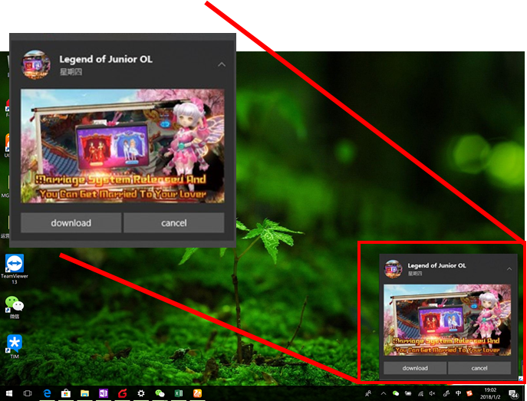Viewport: 527px width, 401px height.
Task: Collapse the enlarged Legend of Junior notification
Action: click(222, 64)
